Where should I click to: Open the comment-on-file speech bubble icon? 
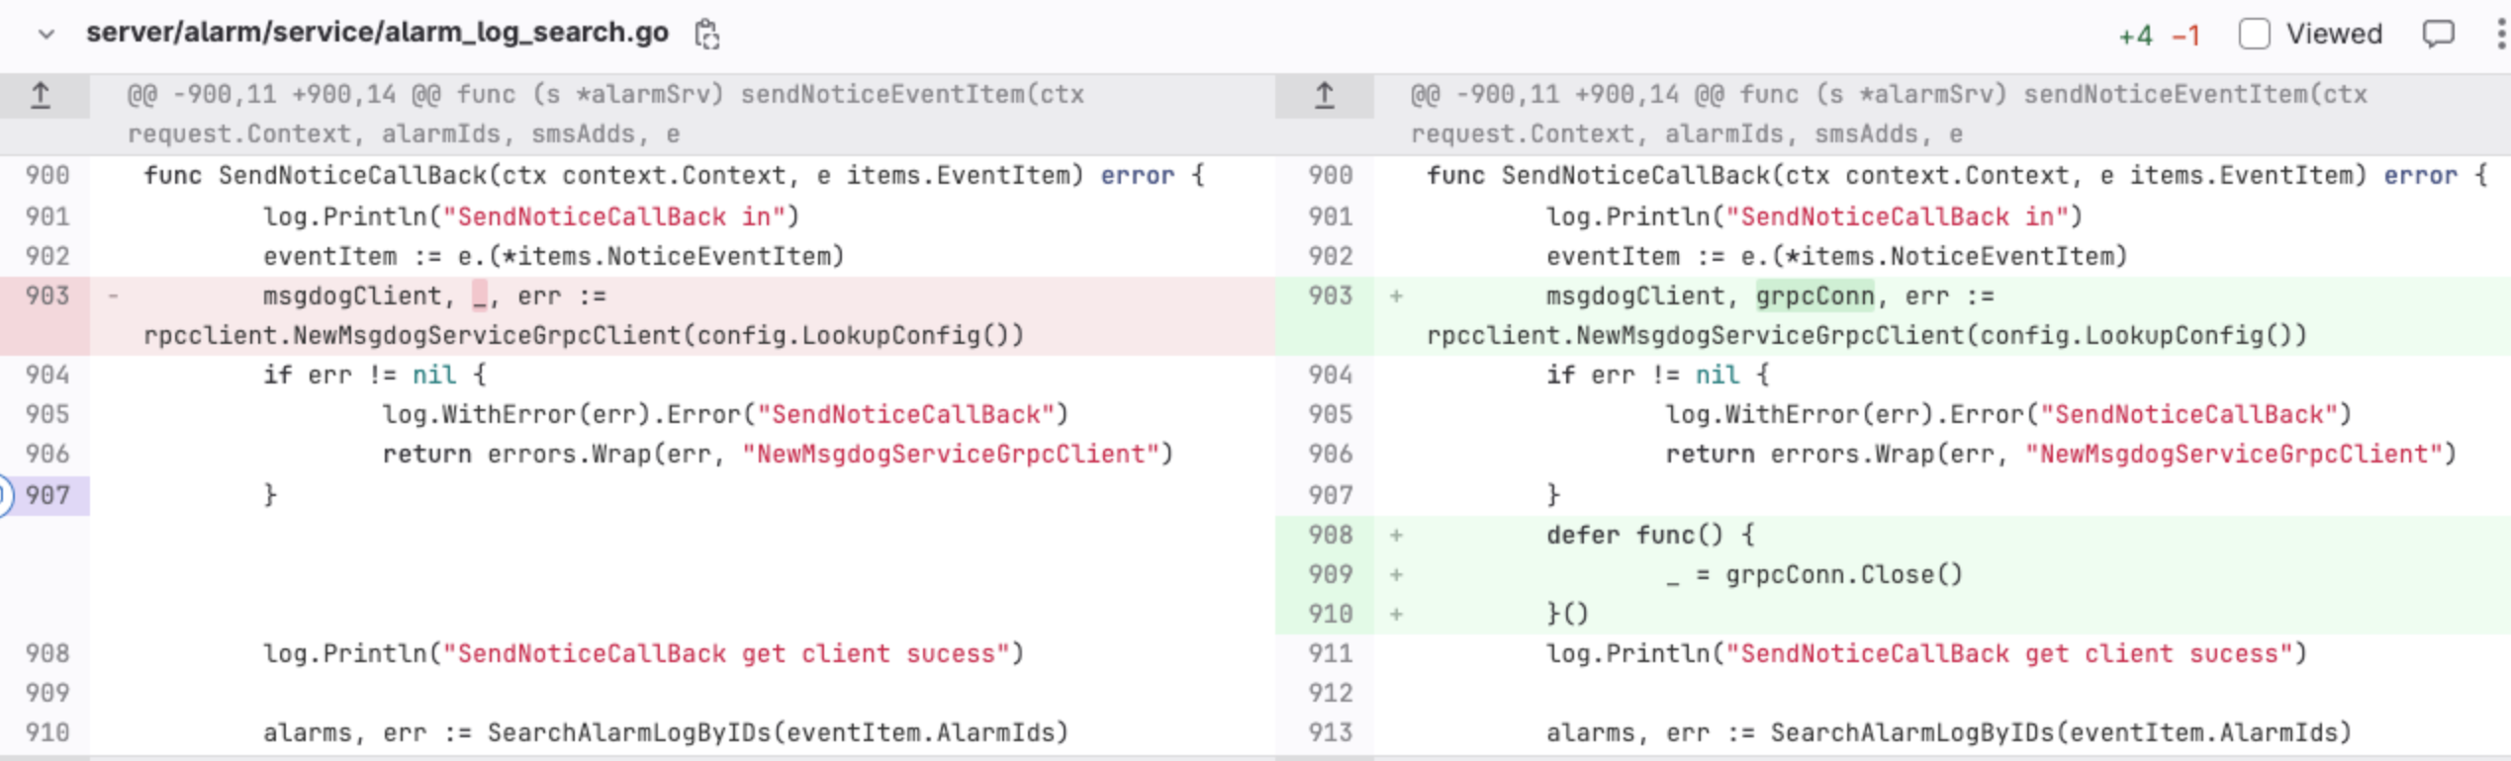(2437, 35)
